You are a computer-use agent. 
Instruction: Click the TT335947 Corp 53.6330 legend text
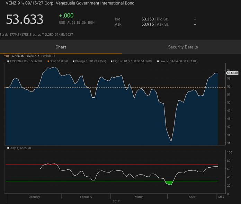tap(26, 61)
